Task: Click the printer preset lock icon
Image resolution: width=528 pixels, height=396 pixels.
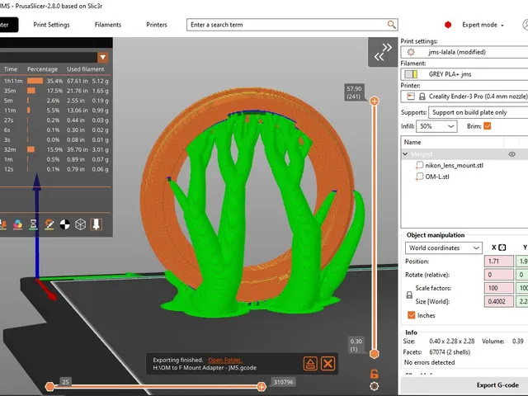Action: pyautogui.click(x=422, y=97)
